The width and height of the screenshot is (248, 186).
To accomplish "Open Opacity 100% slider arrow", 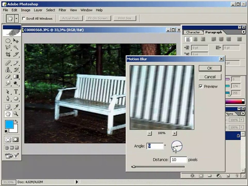I will tap(242, 120).
